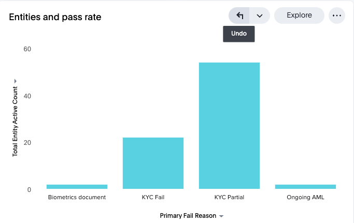Click the Undo arrow icon
The height and width of the screenshot is (223, 354).
click(239, 16)
